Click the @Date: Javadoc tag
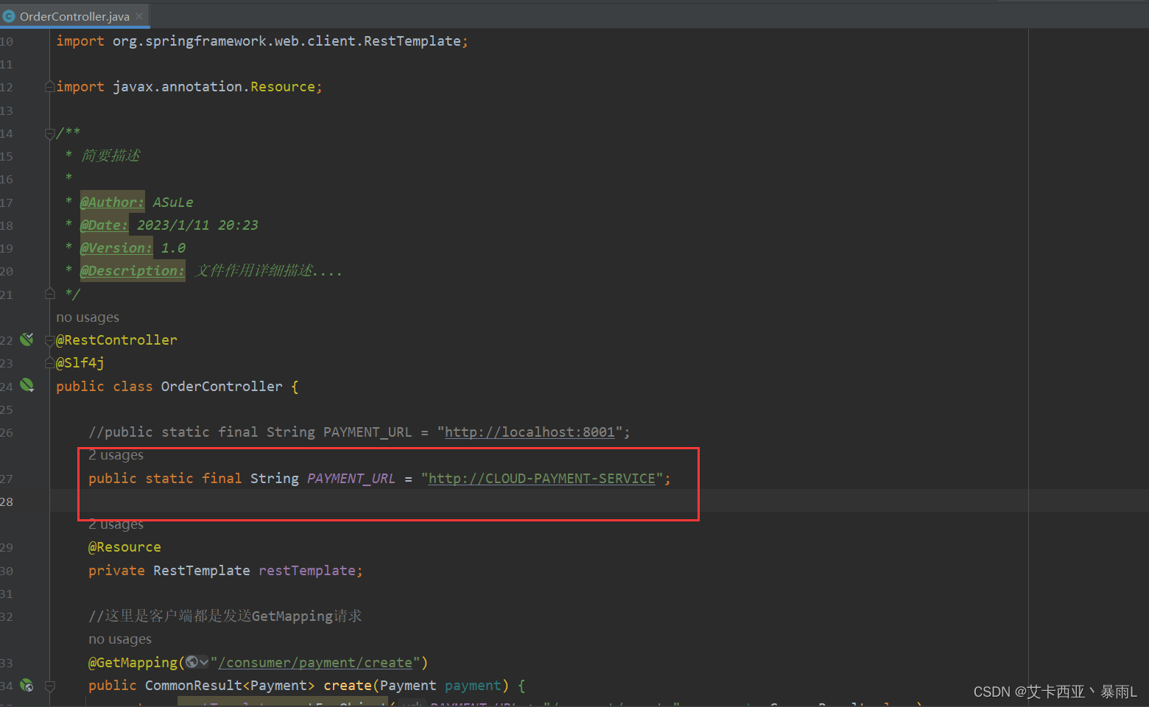Image resolution: width=1149 pixels, height=707 pixels. click(104, 225)
